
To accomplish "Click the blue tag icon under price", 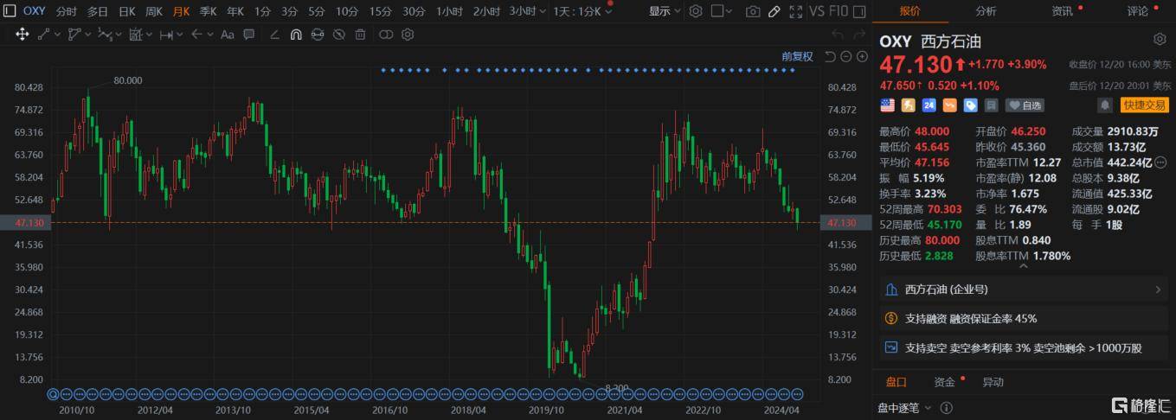I will pos(971,105).
